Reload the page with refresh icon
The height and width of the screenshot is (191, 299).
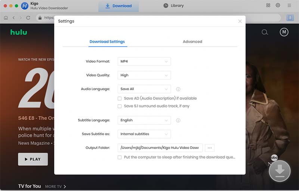click(x=28, y=17)
